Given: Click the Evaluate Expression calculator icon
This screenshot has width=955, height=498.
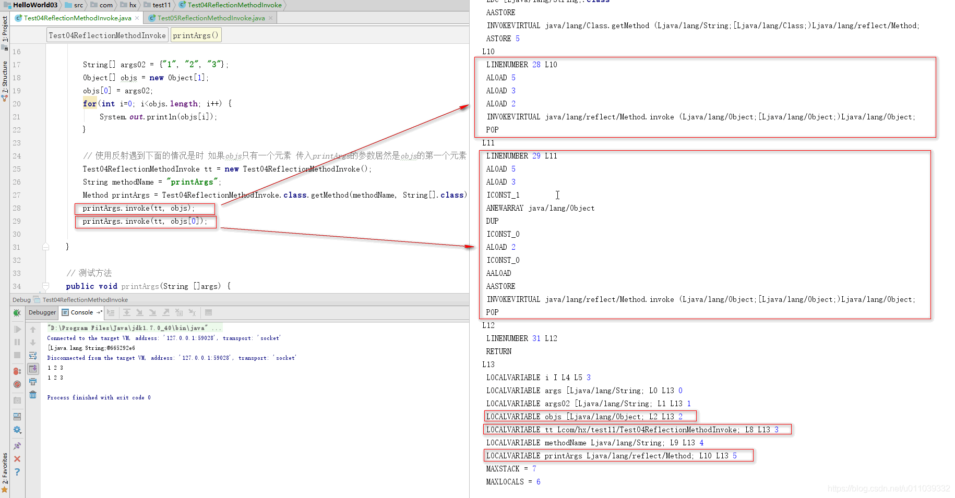Looking at the screenshot, I should tap(208, 312).
